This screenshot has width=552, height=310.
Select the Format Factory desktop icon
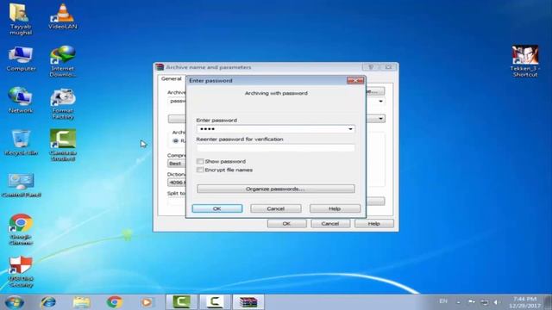(63, 104)
